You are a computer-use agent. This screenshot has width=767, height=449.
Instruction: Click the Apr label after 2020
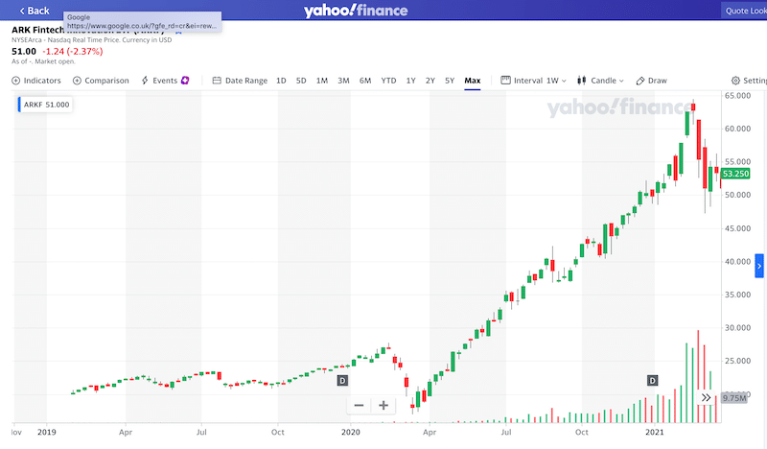(x=430, y=432)
